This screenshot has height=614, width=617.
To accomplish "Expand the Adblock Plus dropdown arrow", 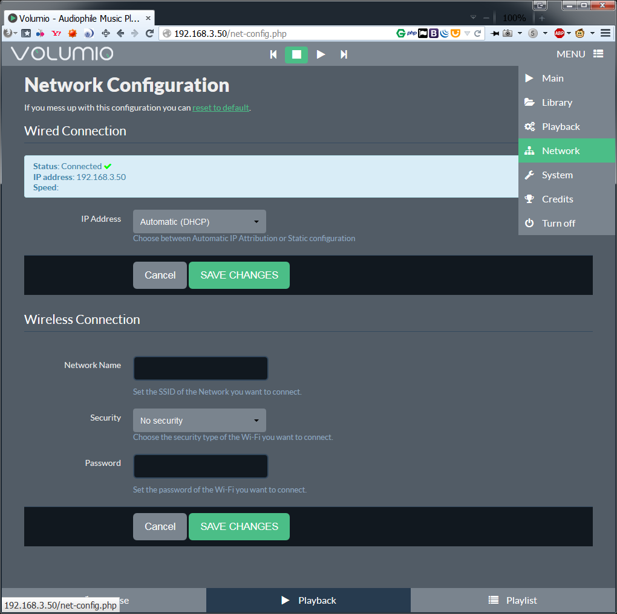I will (569, 33).
